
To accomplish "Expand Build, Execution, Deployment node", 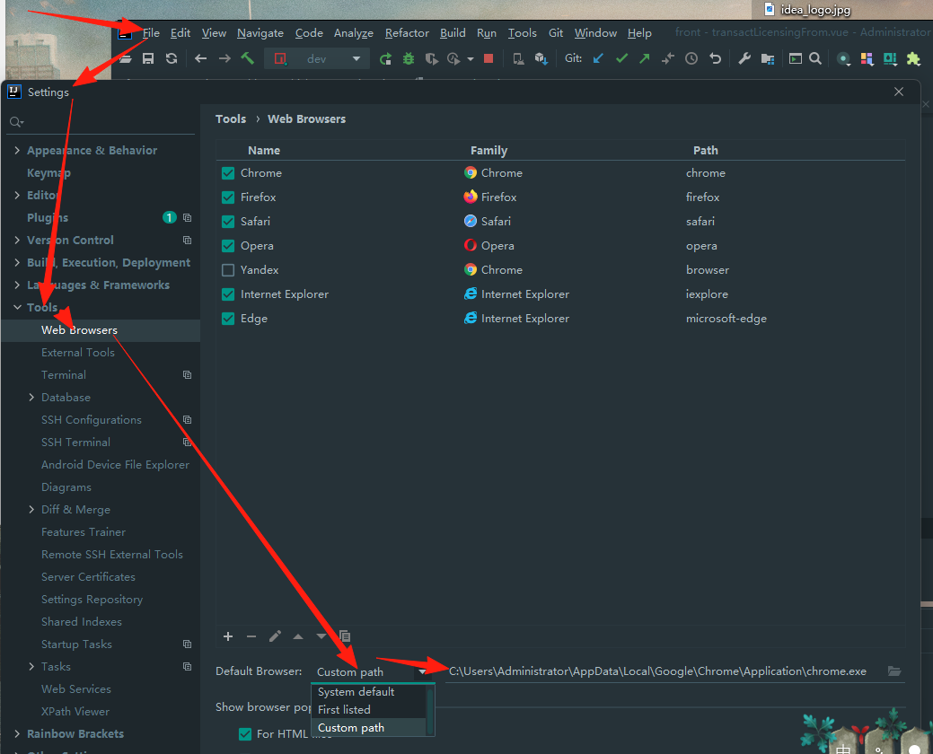I will click(17, 262).
